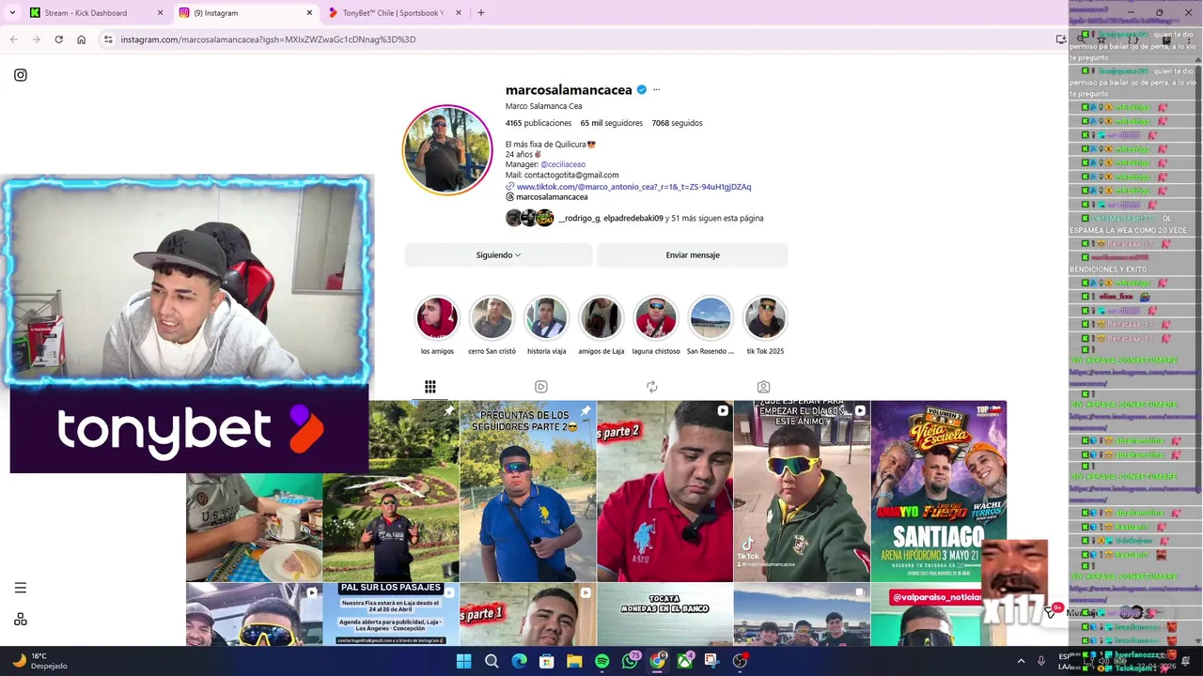Image resolution: width=1203 pixels, height=676 pixels.
Task: Go forward in the browser
Action: [37, 39]
